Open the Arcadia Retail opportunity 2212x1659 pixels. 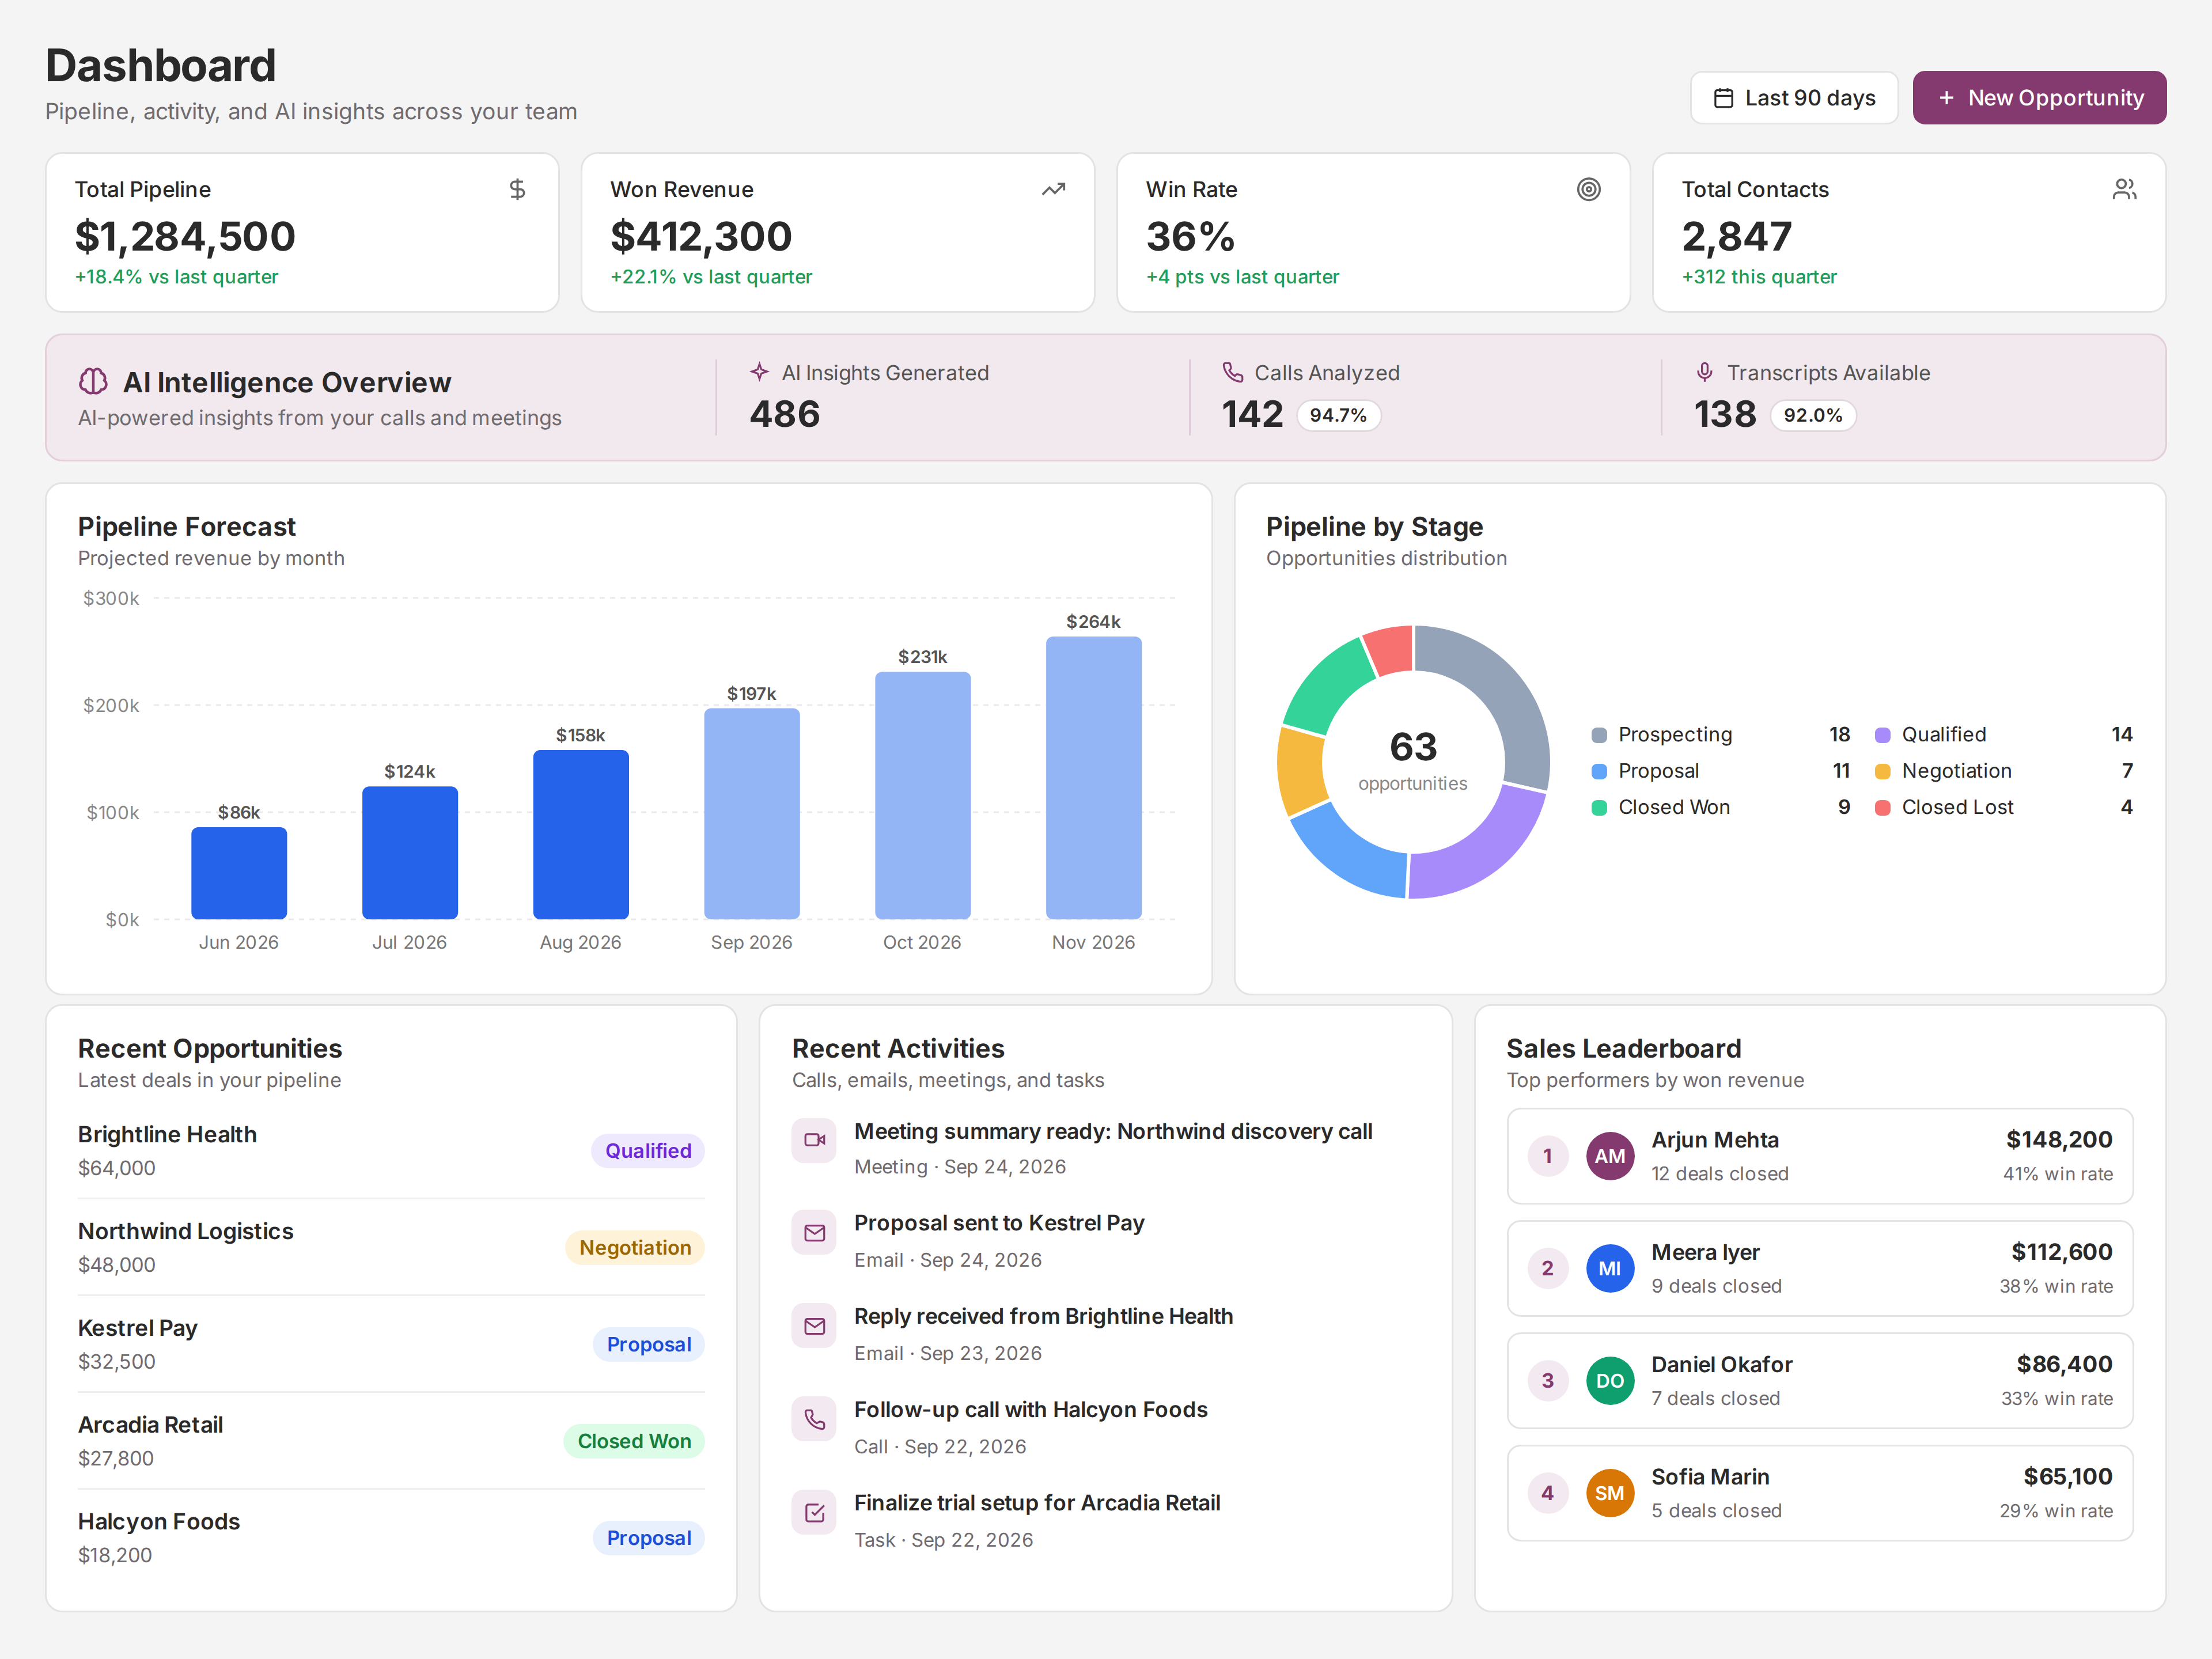coord(391,1441)
